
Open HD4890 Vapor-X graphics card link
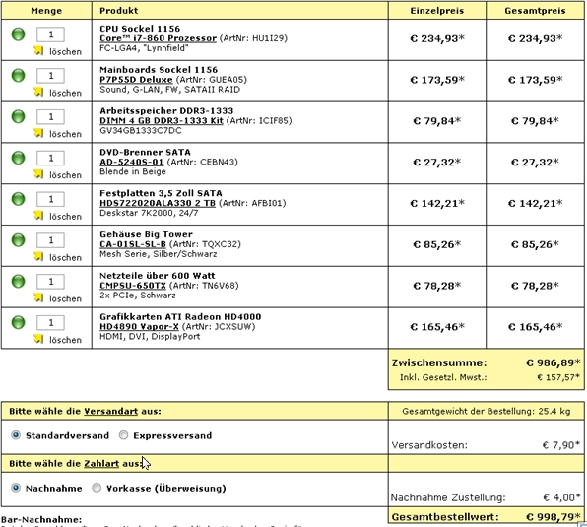139,327
